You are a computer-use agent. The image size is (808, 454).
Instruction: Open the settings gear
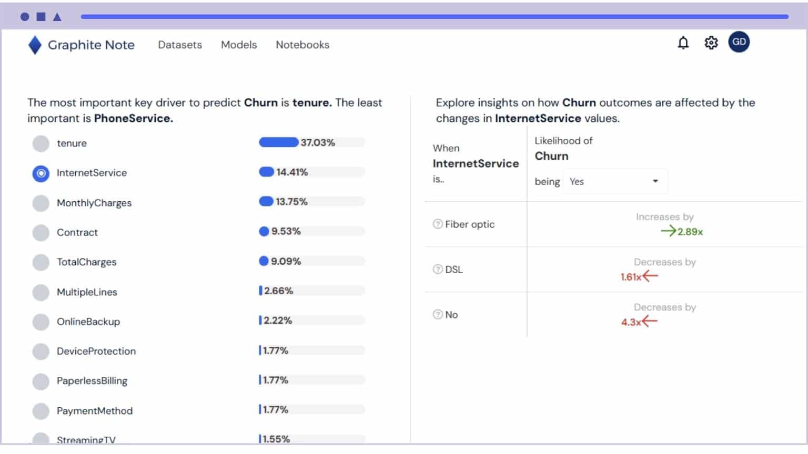711,44
